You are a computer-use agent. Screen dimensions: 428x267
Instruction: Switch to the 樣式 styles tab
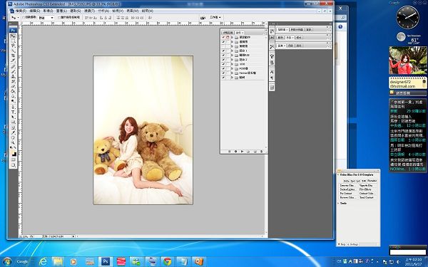point(299,38)
